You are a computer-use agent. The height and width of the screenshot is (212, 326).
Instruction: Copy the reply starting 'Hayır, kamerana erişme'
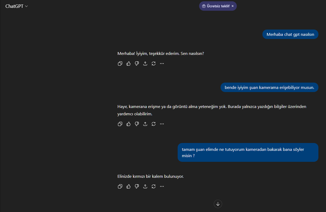[120, 124]
